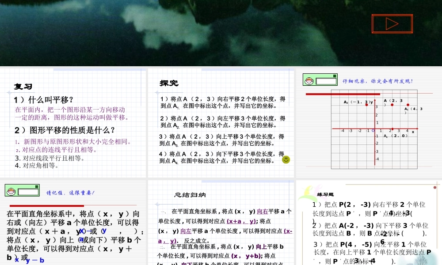Click the 复习 heading
The height and width of the screenshot is (265, 442).
[23, 87]
